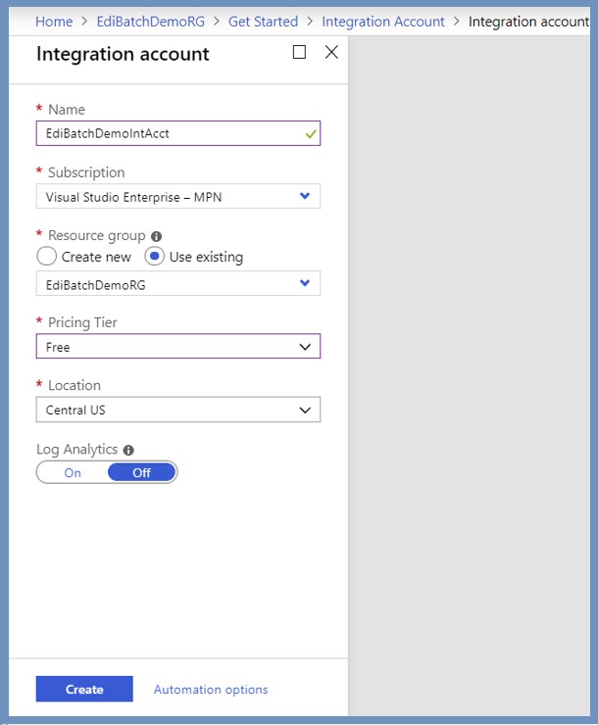Image resolution: width=598 pixels, height=725 pixels.
Task: Click the Create button
Action: [84, 689]
